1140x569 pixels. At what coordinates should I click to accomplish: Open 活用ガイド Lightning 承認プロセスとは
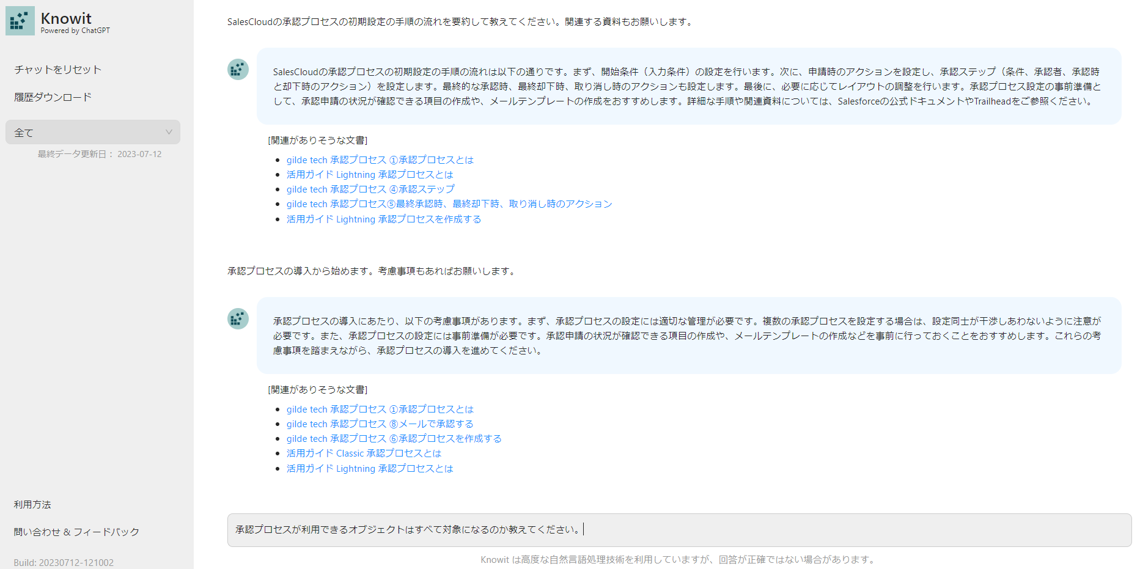pyautogui.click(x=369, y=174)
